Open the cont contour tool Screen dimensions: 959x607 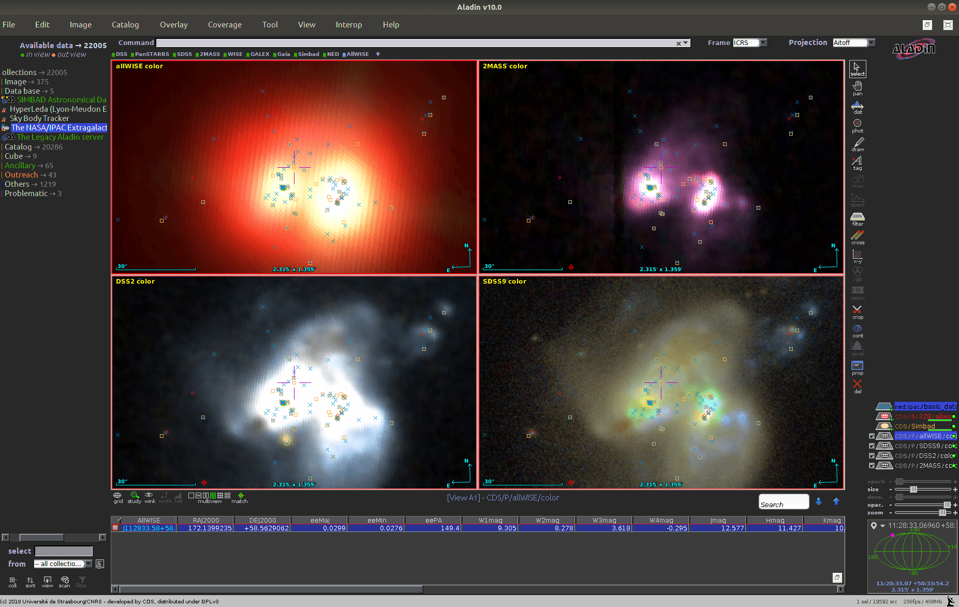pos(857,330)
